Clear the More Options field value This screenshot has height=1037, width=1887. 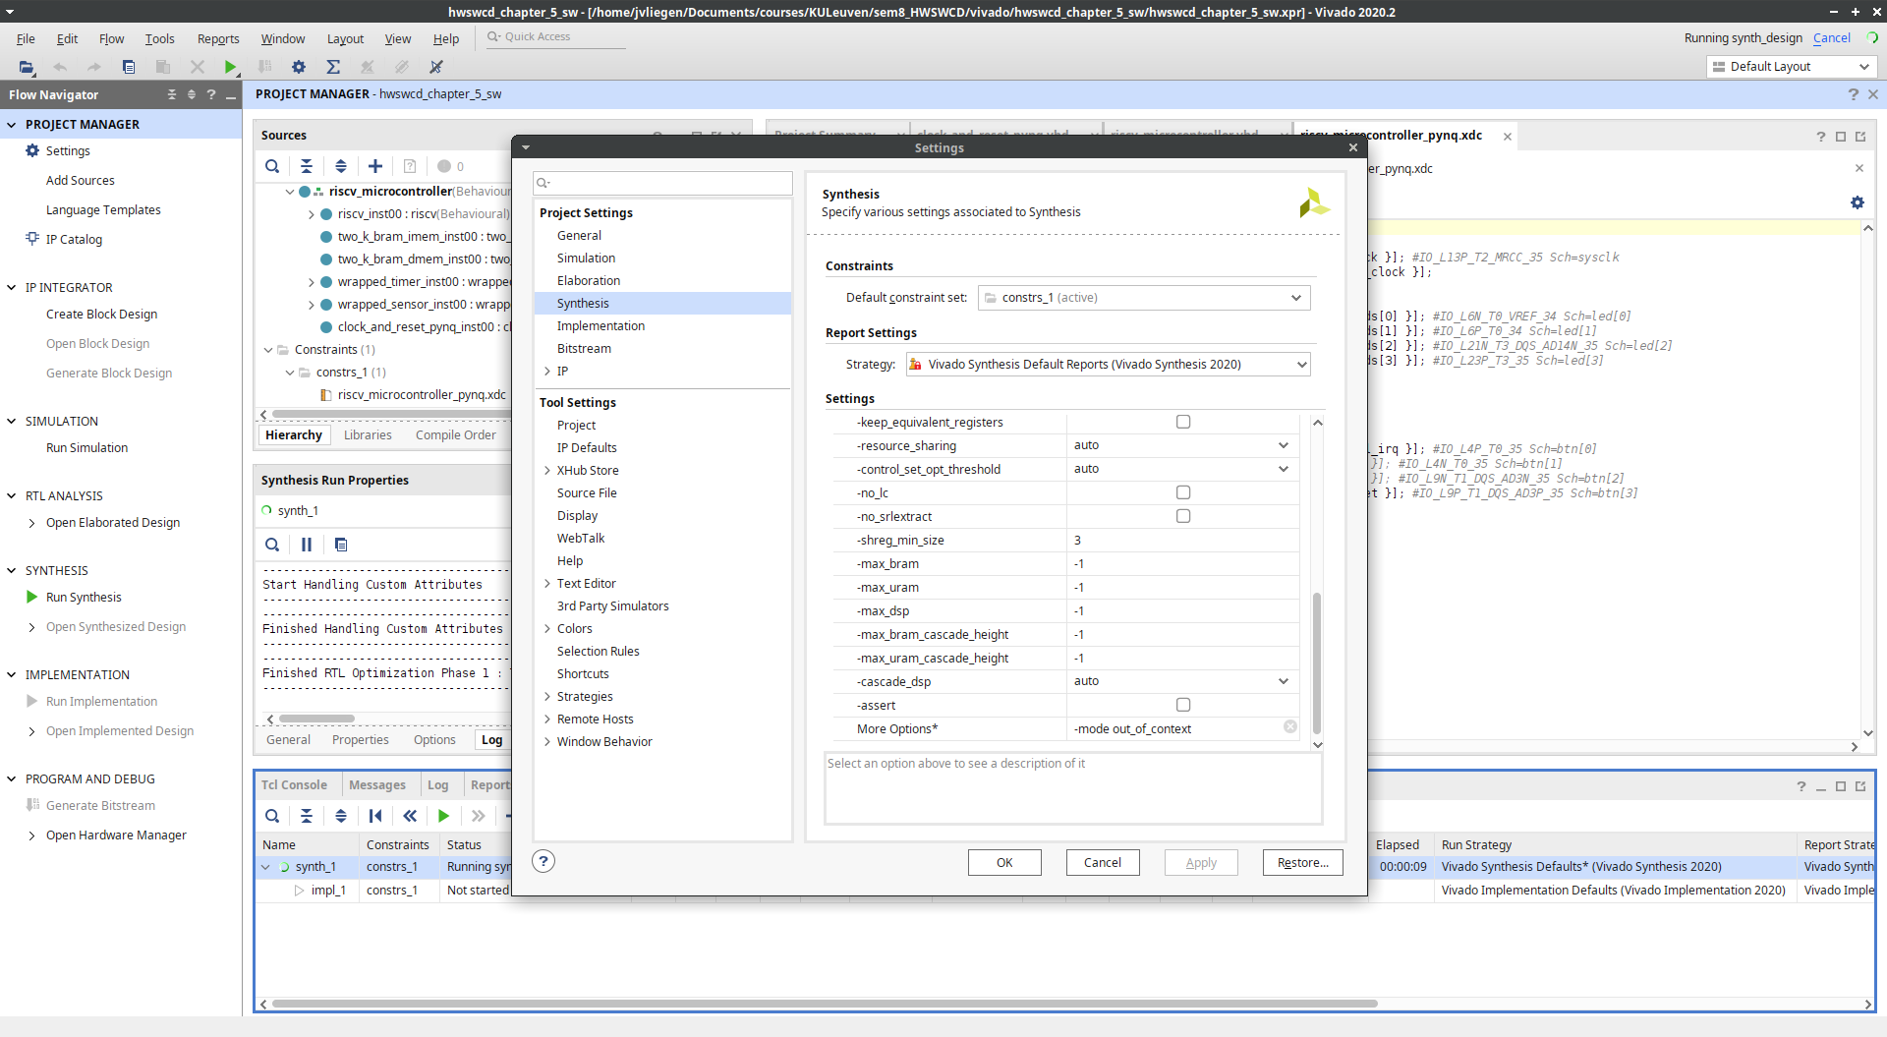[1290, 727]
